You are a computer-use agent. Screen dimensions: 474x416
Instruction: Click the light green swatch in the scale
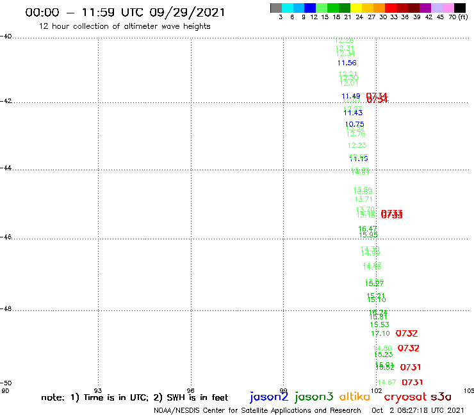[x=322, y=8]
